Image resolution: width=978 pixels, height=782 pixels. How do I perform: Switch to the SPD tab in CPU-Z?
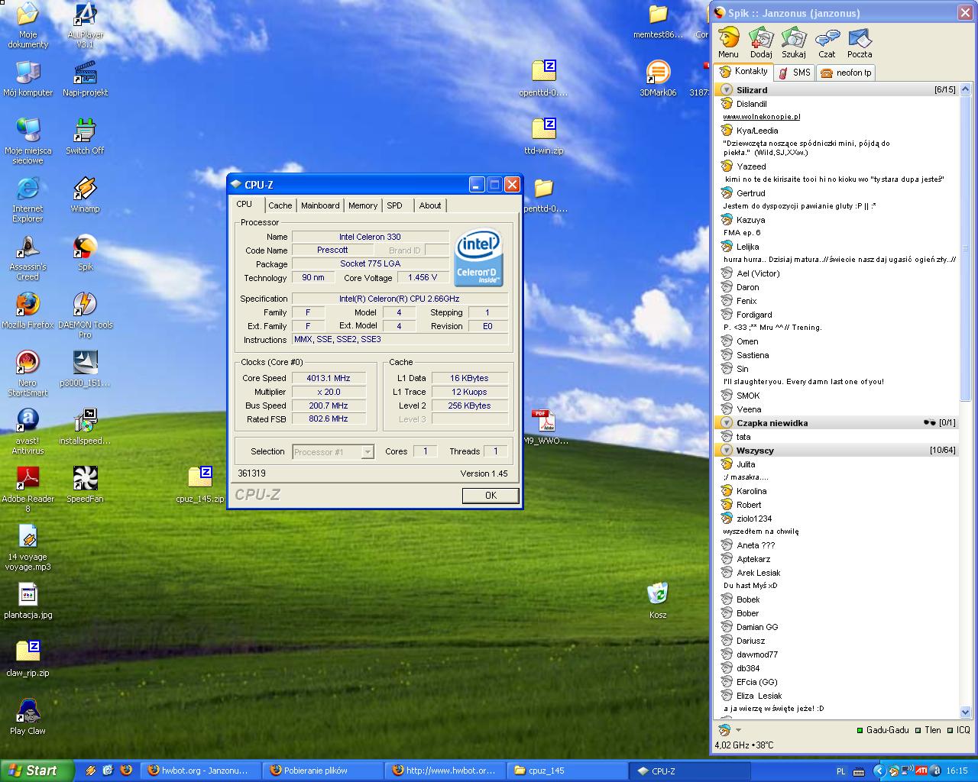click(x=394, y=205)
